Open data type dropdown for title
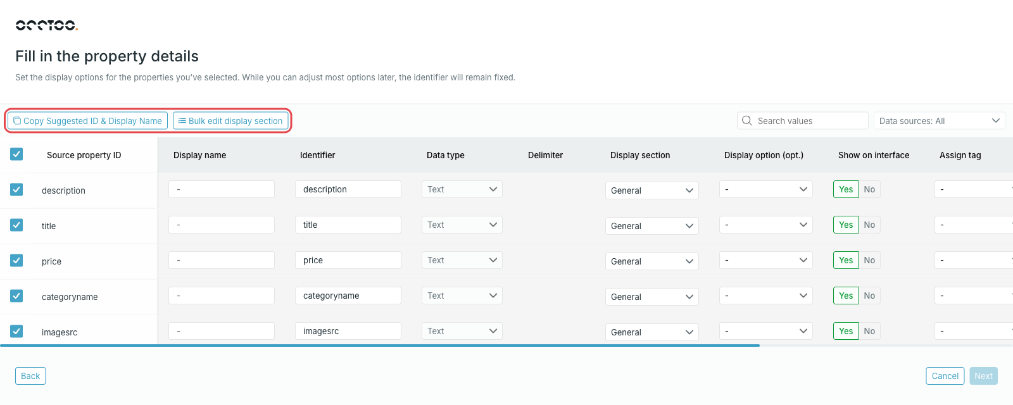Viewport: 1013px width, 405px height. click(462, 225)
